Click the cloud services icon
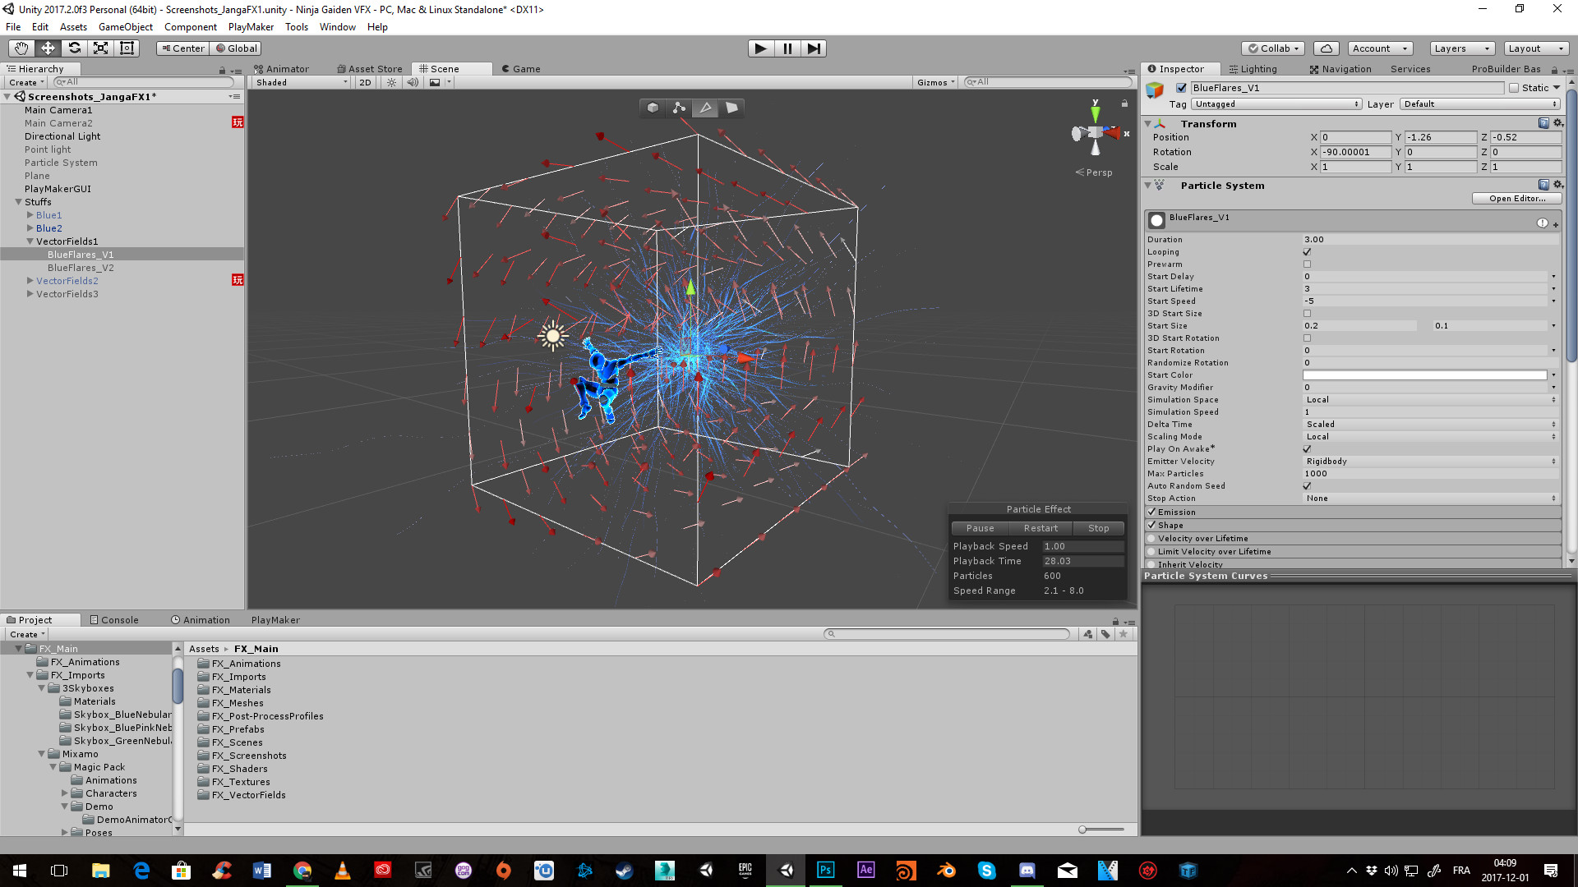The image size is (1578, 887). (x=1326, y=48)
